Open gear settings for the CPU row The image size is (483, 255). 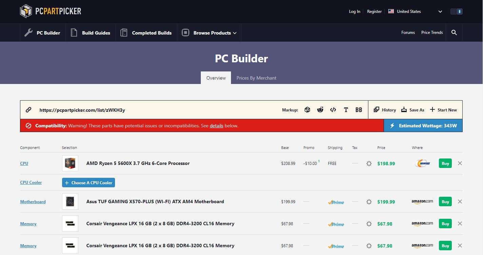369,164
